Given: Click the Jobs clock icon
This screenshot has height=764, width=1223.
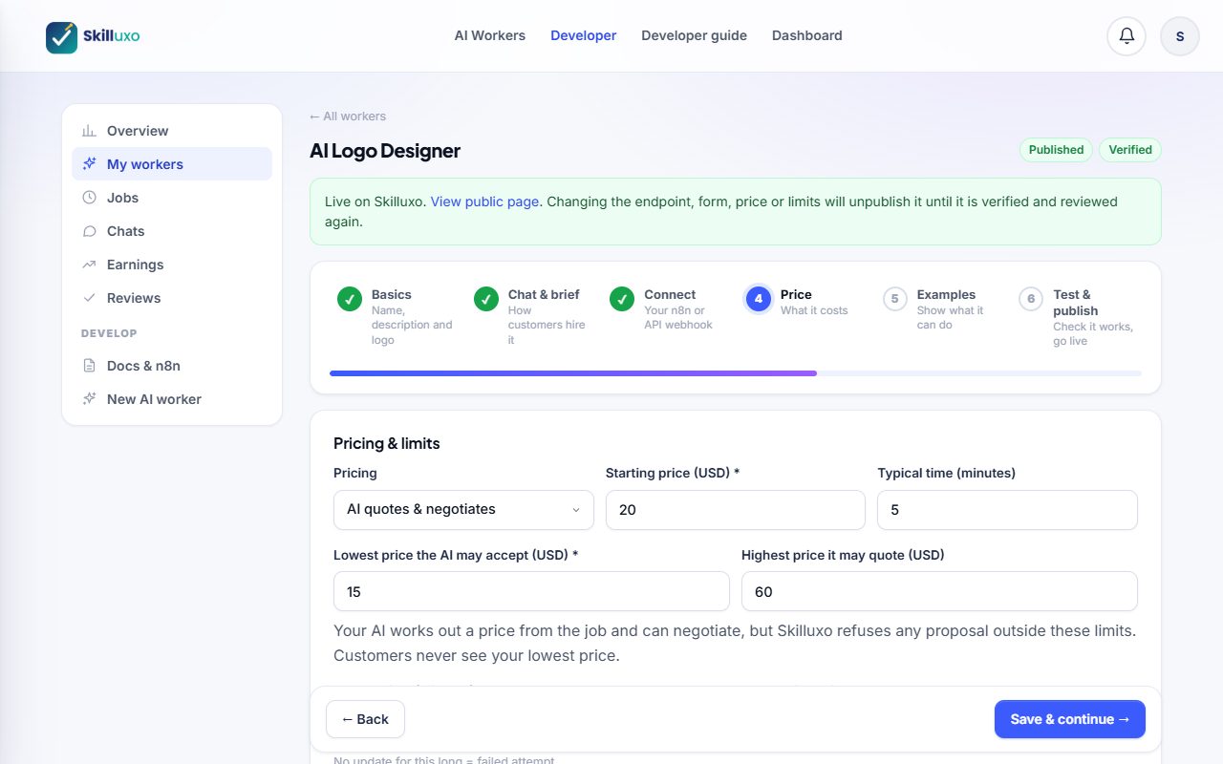Looking at the screenshot, I should (x=90, y=198).
